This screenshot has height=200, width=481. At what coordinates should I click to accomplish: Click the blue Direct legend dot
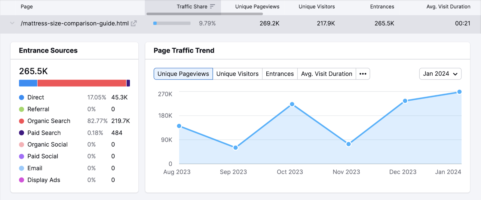pos(22,97)
